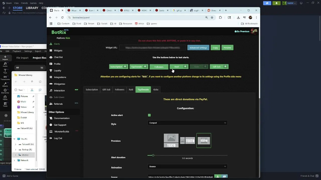Click Cut scissors icon in Movavi Library dialog

point(32,90)
